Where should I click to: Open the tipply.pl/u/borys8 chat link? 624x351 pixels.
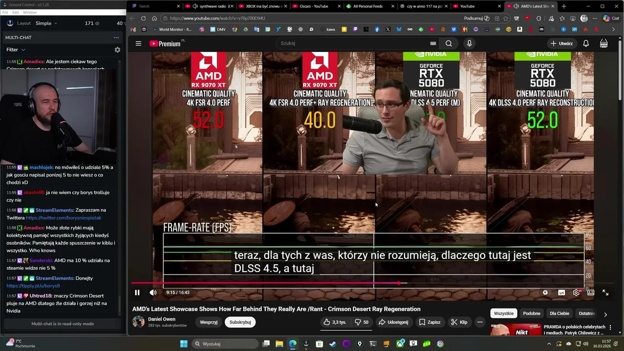(33, 286)
